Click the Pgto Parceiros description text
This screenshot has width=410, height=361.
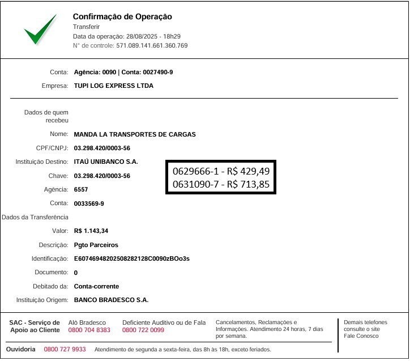[x=96, y=245]
